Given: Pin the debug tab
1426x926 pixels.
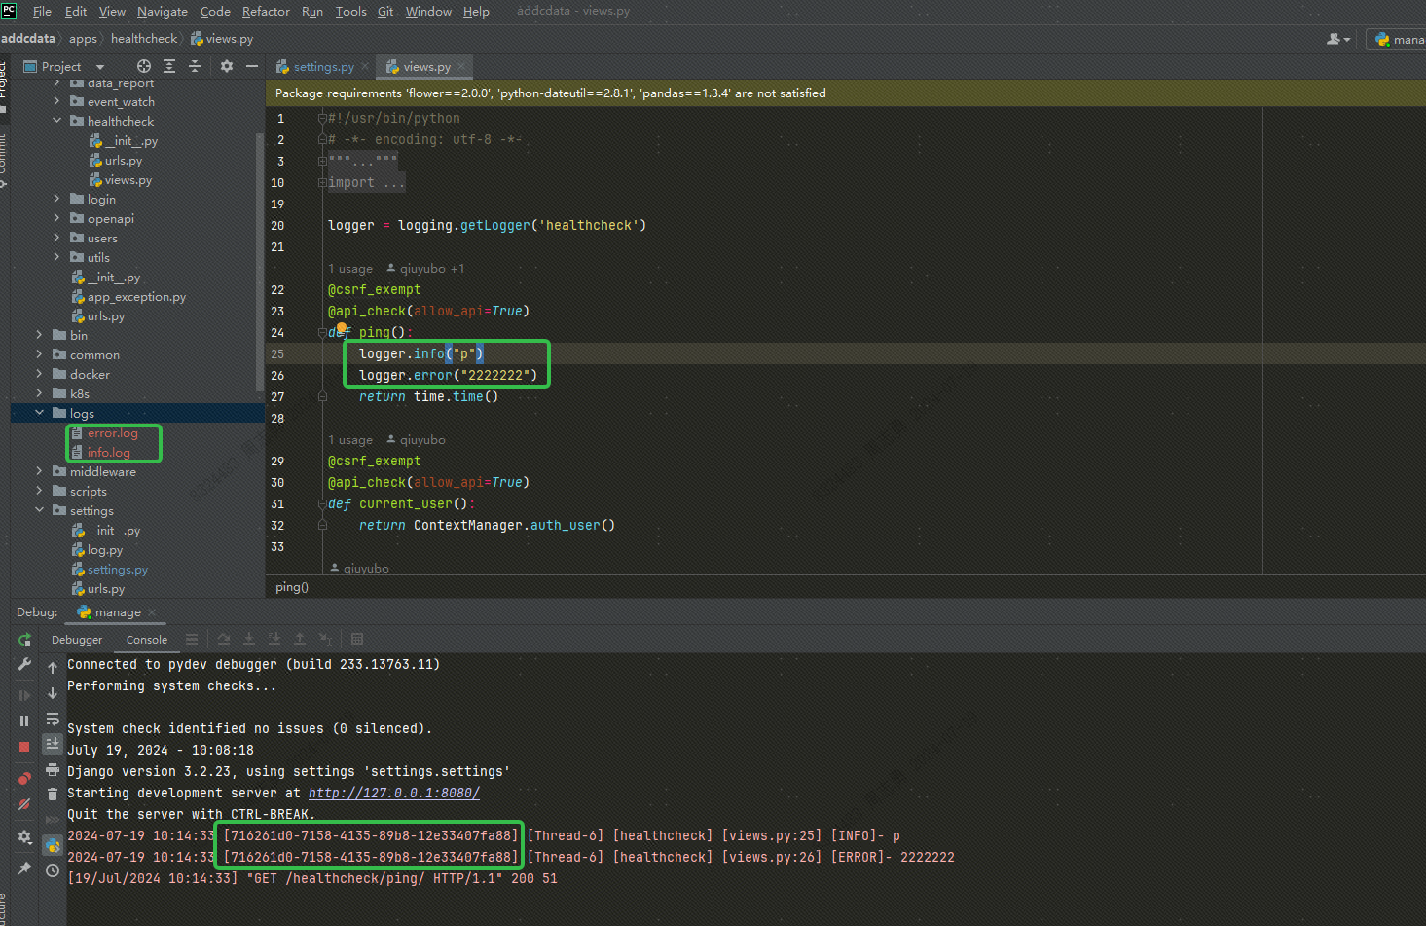Looking at the screenshot, I should tap(25, 868).
